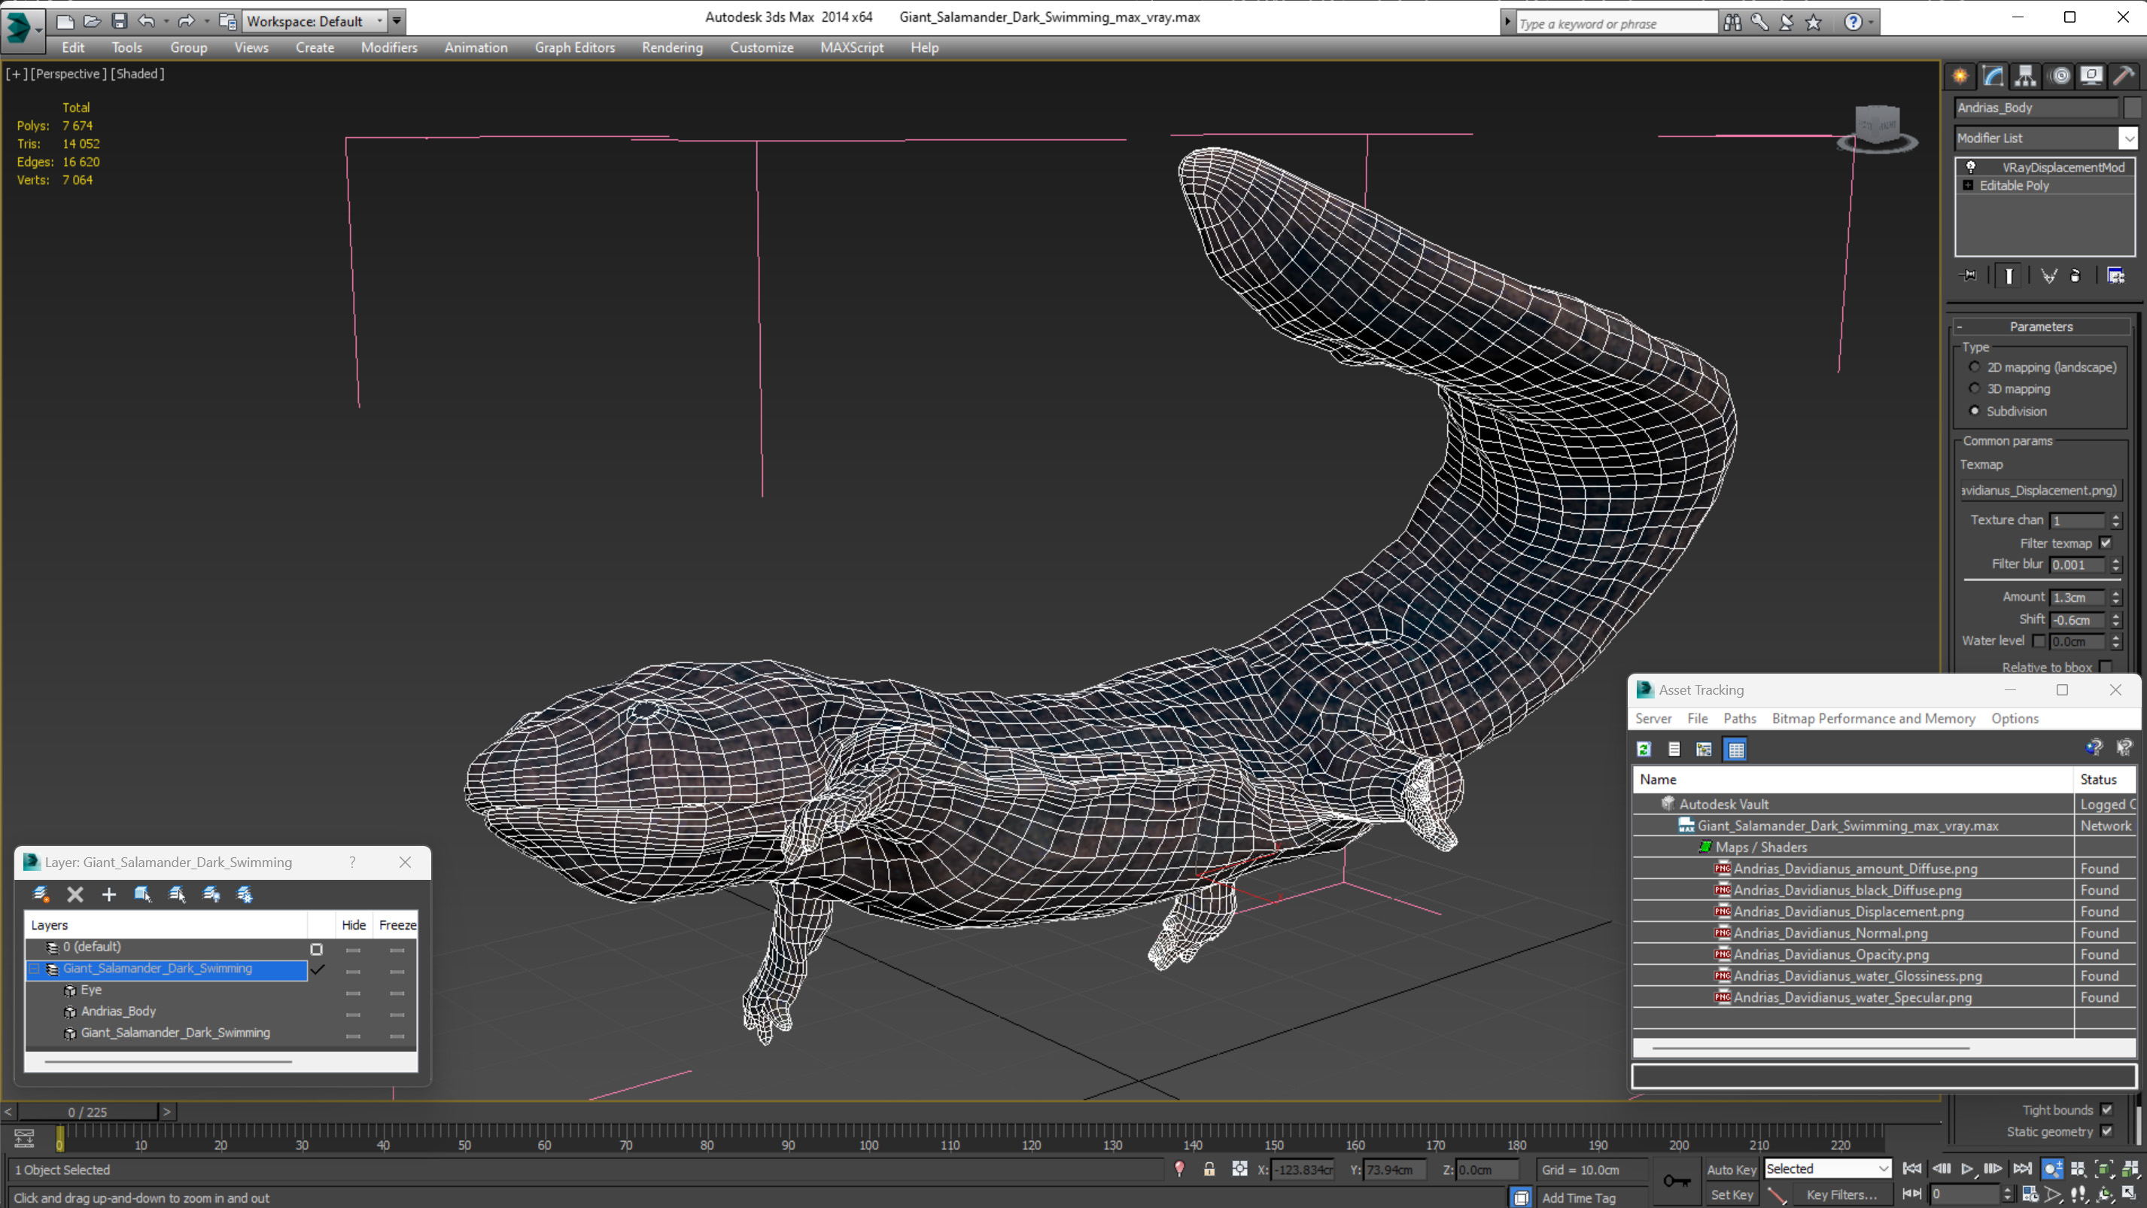Click the Redo arrow icon
The height and width of the screenshot is (1208, 2147).
tap(186, 21)
